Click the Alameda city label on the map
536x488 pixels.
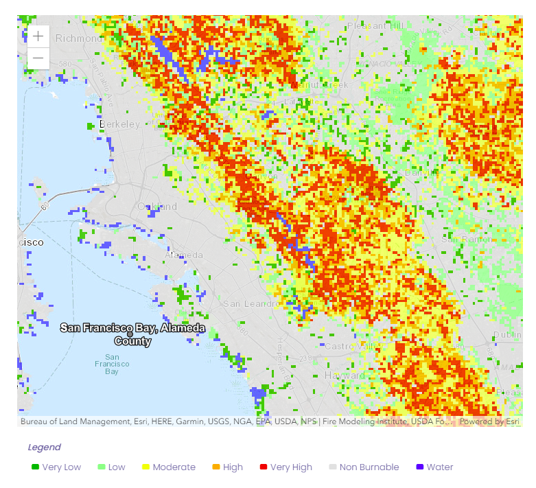(184, 255)
